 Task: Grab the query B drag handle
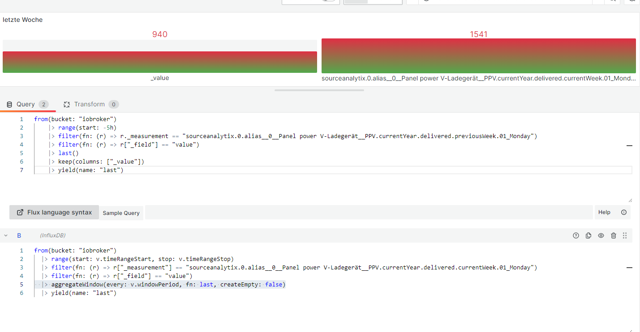click(625, 235)
